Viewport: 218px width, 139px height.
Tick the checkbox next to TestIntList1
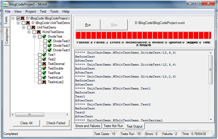point(40,78)
